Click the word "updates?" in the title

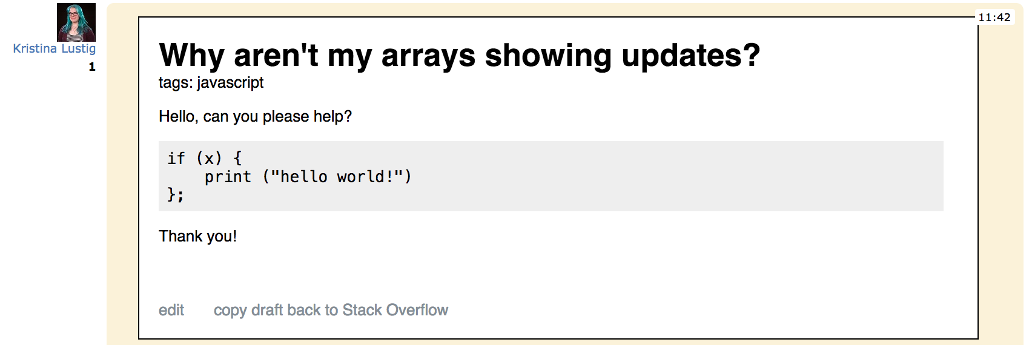[x=690, y=56]
